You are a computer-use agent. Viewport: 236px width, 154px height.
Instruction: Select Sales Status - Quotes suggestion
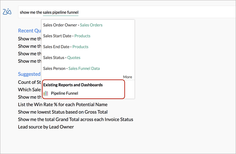62,58
